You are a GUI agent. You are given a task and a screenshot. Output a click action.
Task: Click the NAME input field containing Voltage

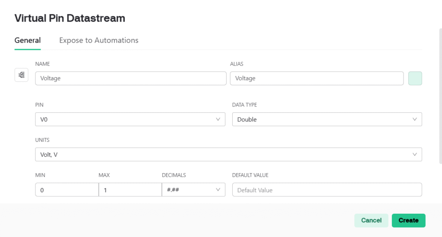coord(131,78)
